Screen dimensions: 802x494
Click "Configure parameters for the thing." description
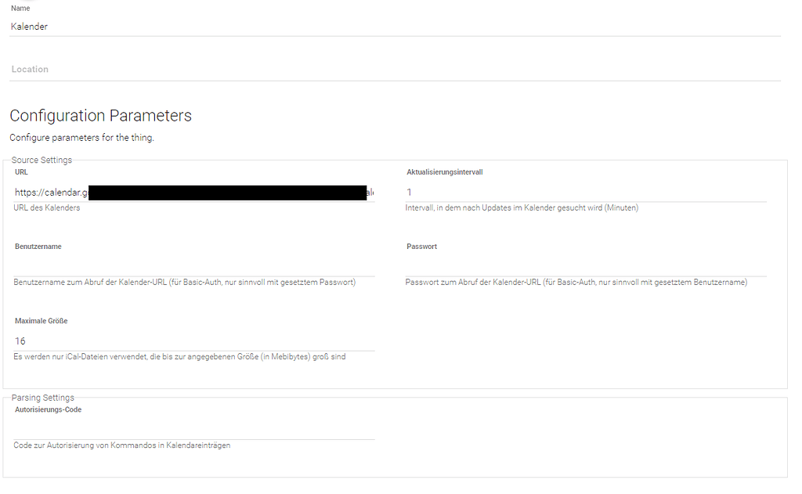[x=81, y=138]
